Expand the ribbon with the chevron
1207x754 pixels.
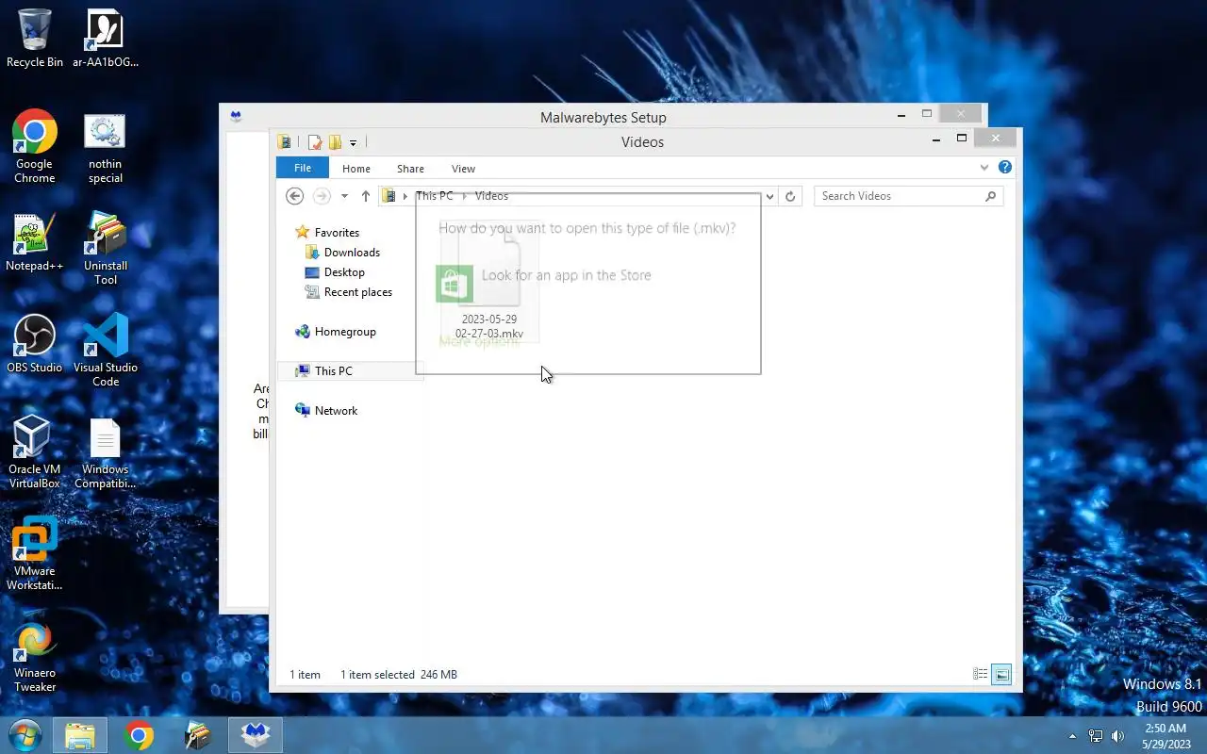(x=984, y=168)
